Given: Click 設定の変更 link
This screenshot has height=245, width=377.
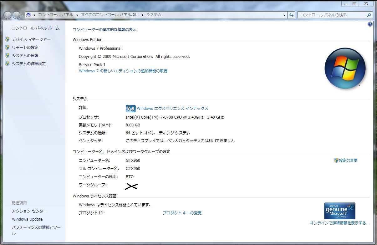Looking at the screenshot, I should (x=348, y=161).
